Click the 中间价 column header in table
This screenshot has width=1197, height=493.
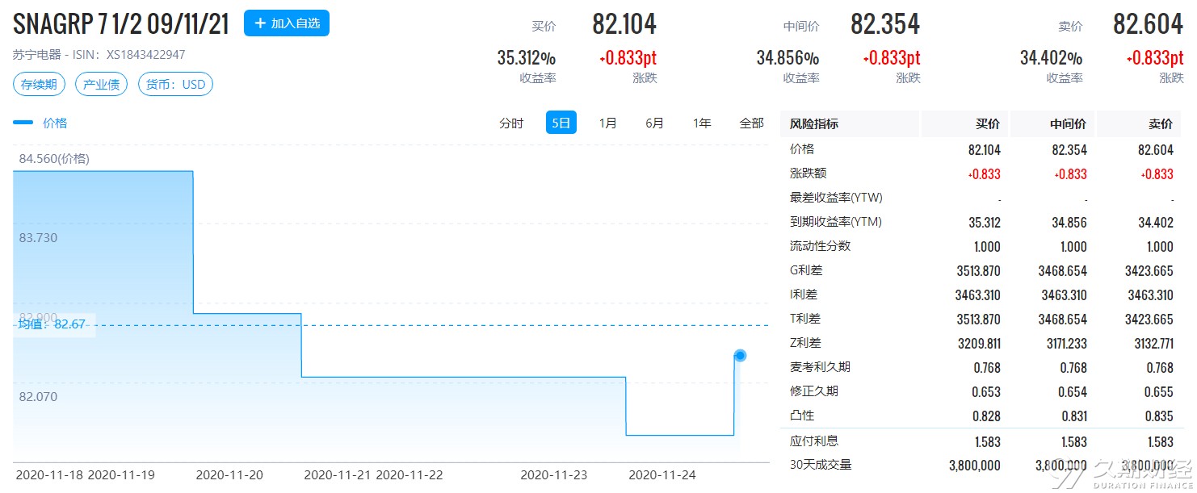pos(1069,123)
